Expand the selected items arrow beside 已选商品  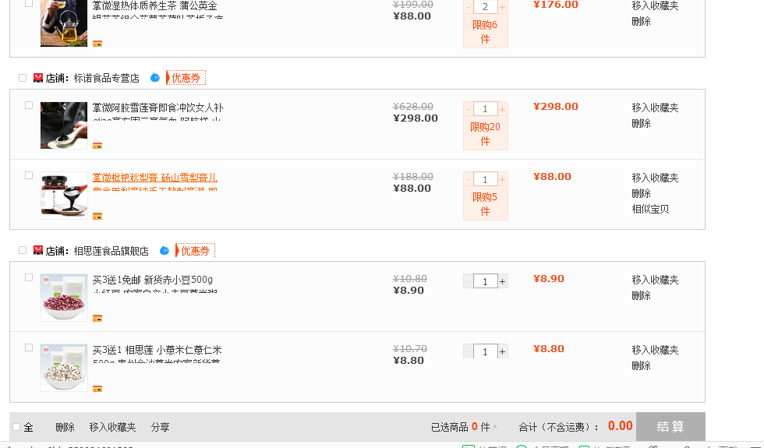495,427
